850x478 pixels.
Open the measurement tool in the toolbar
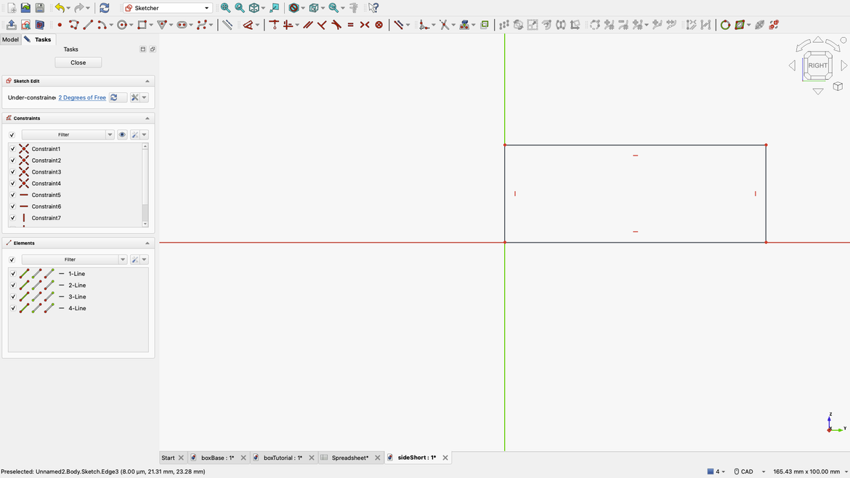click(x=353, y=7)
